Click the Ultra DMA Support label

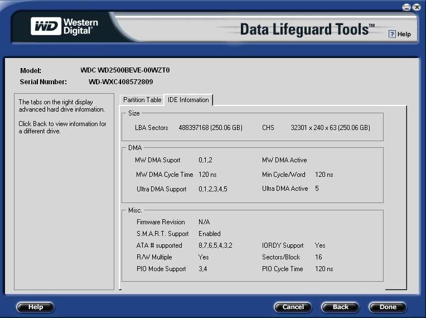click(x=162, y=189)
